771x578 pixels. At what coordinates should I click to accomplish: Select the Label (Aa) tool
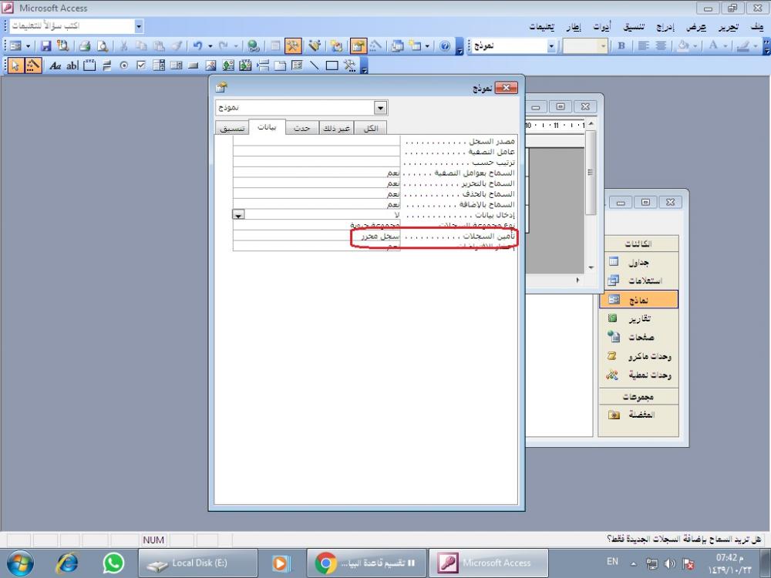(55, 66)
